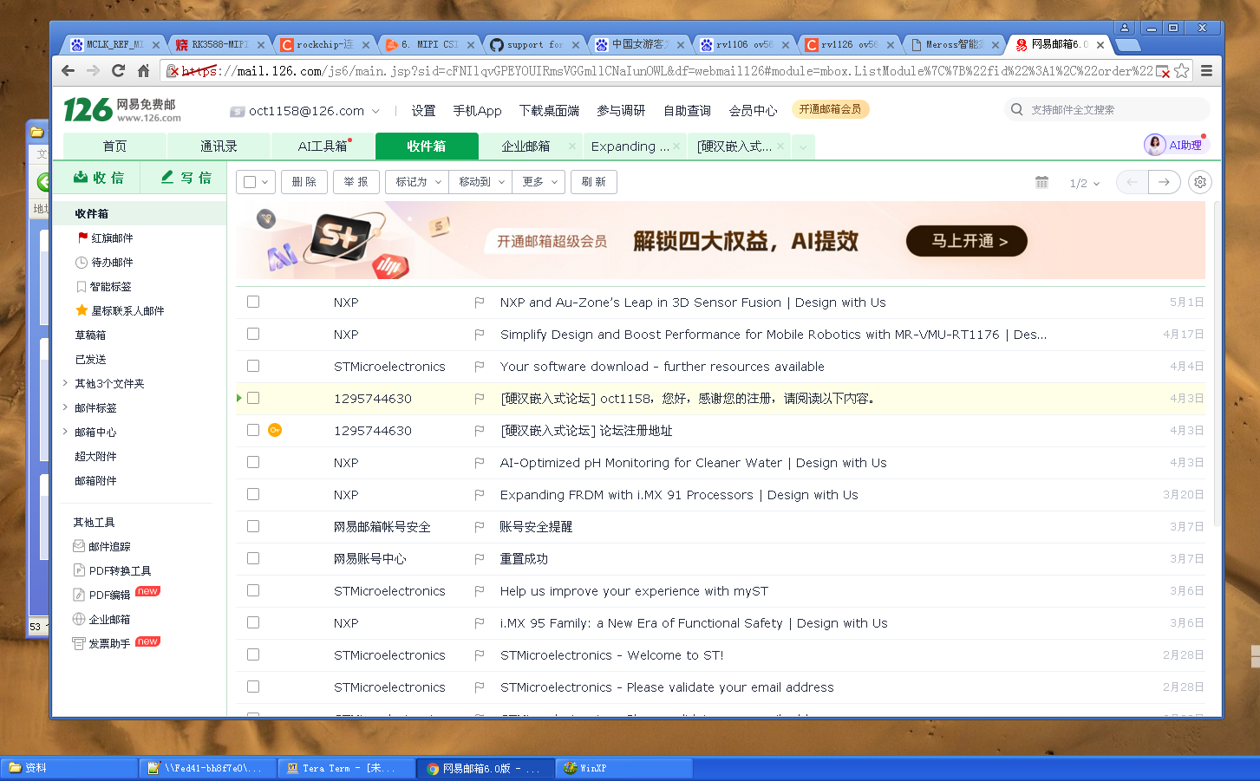Check the 'Your software download' email
This screenshot has width=1260, height=781.
(x=253, y=366)
